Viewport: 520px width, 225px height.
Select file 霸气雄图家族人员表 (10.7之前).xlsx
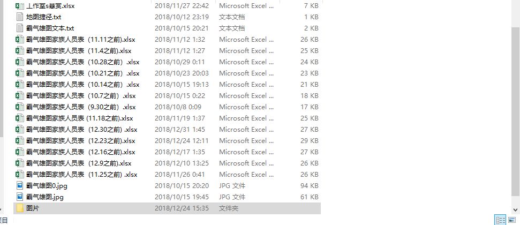click(167, 95)
